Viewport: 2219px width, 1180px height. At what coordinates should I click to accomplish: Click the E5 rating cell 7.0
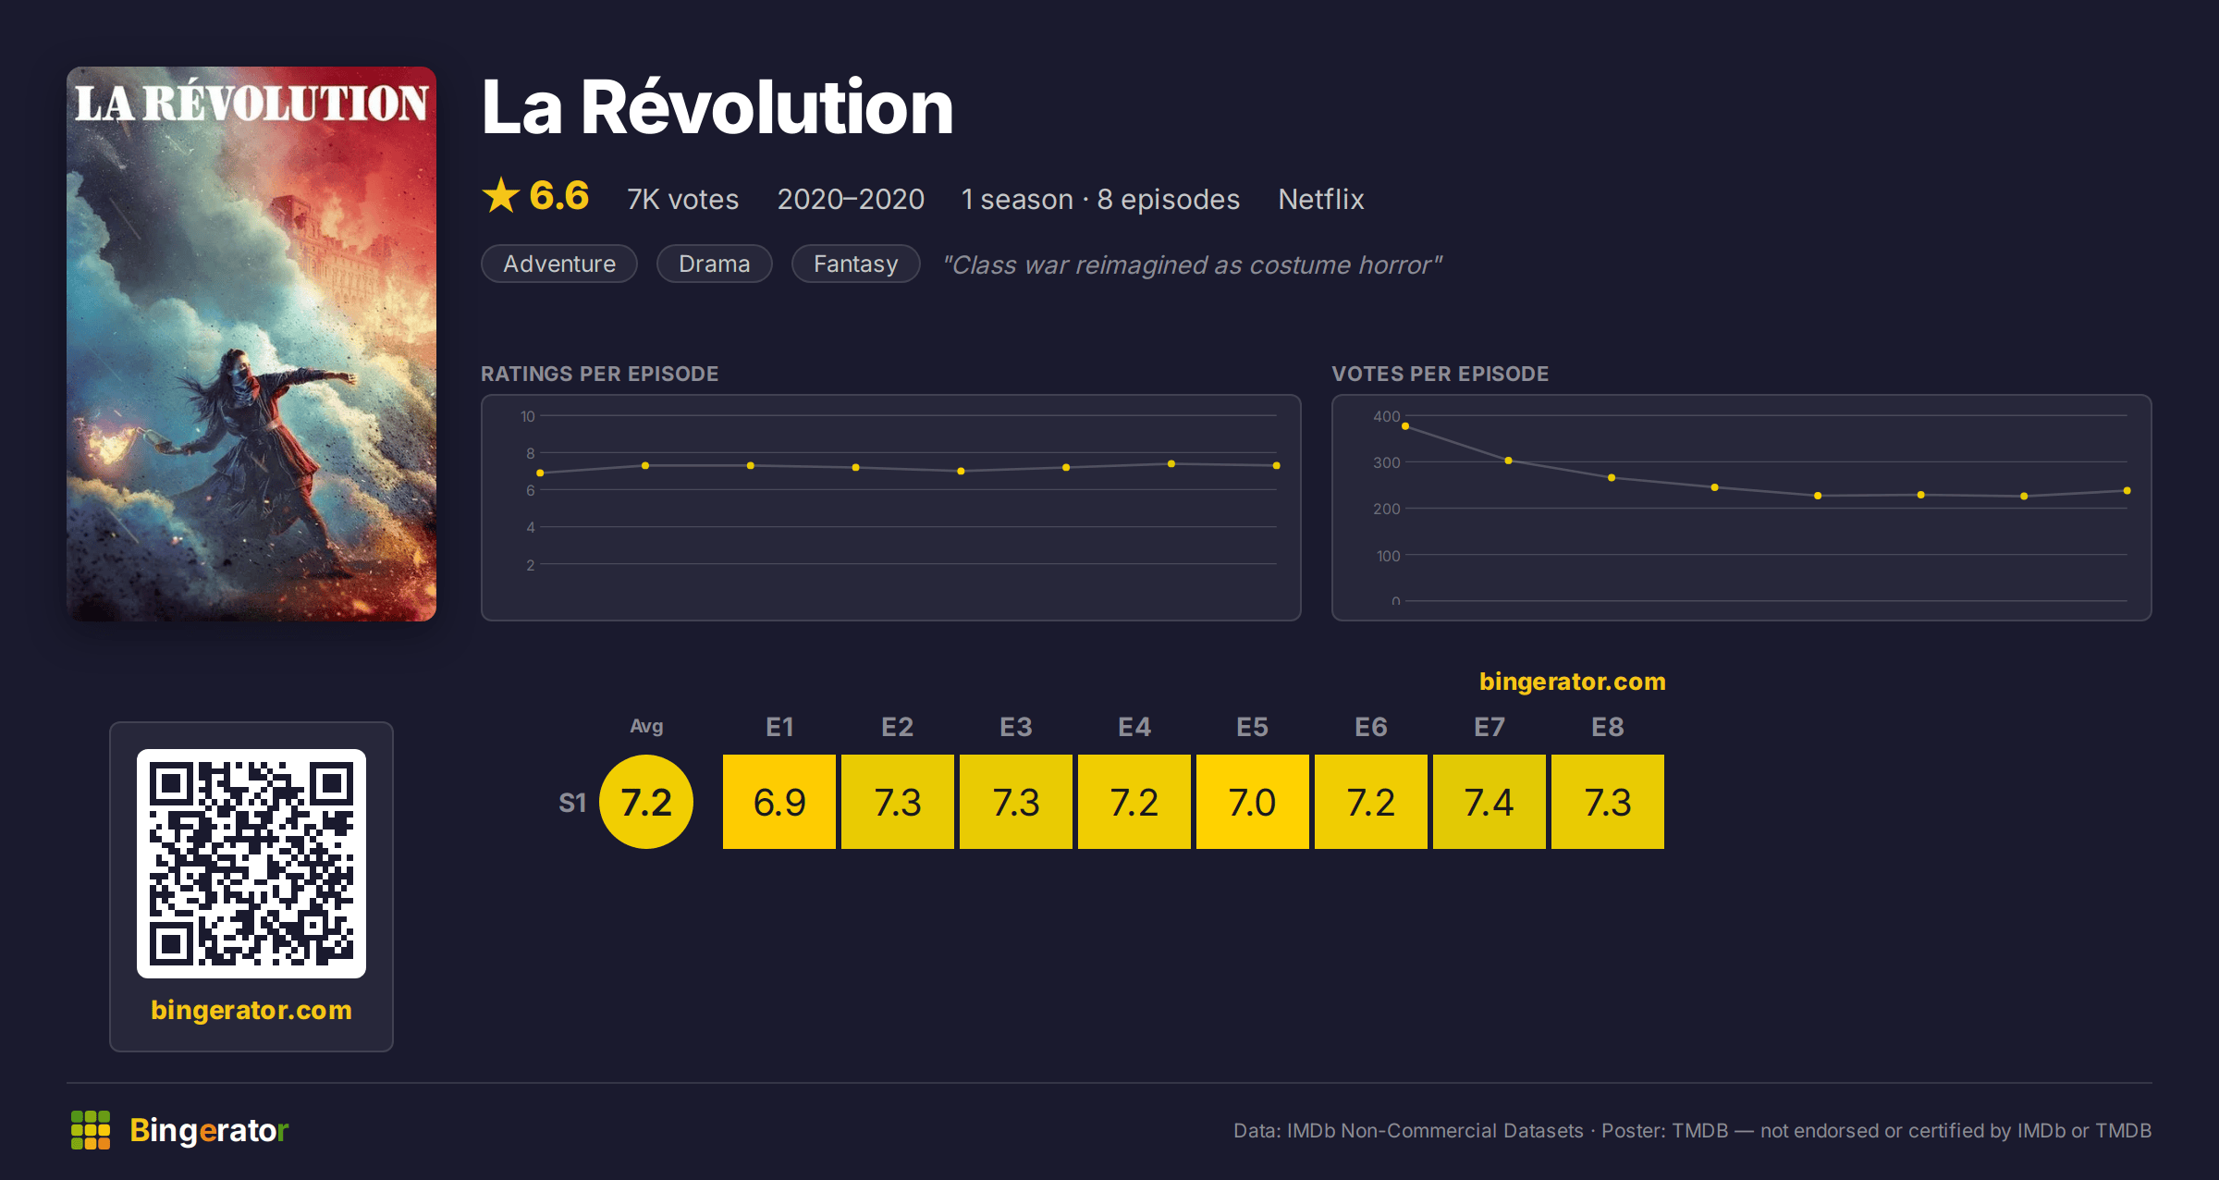pyautogui.click(x=1253, y=802)
